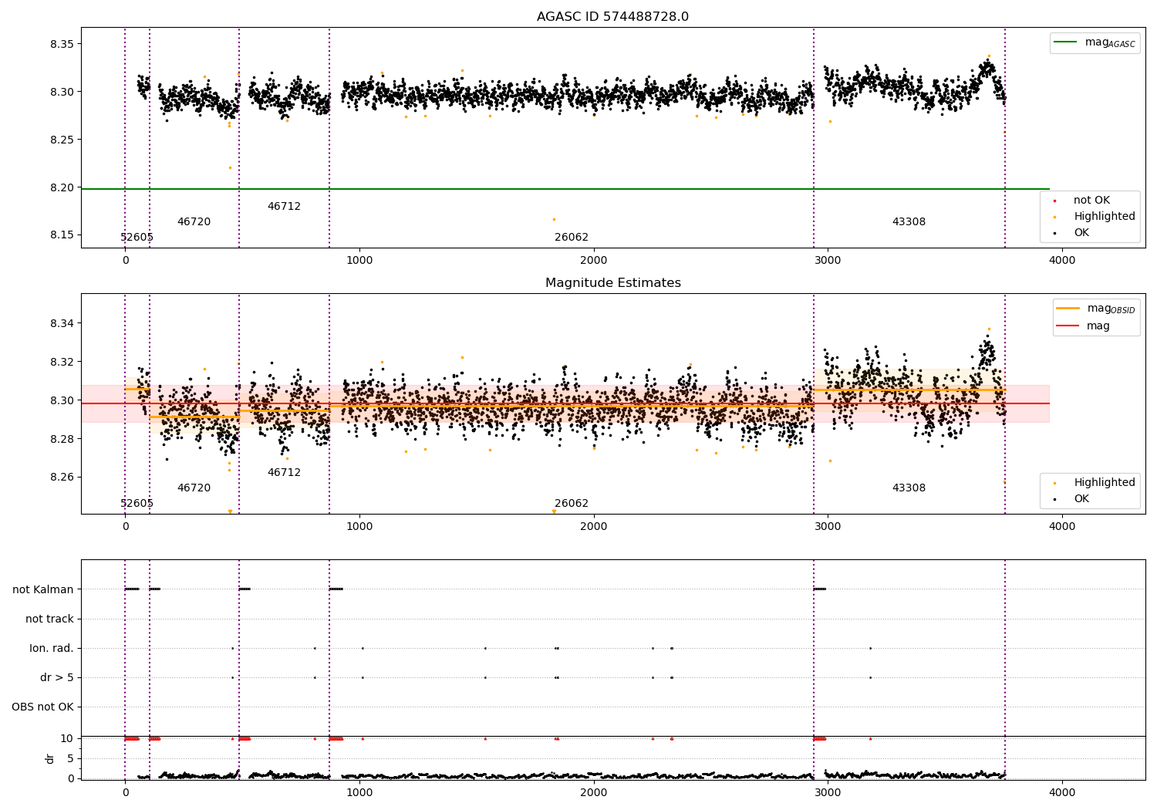Click OBSID label 43308 in the middle plot

tap(909, 488)
